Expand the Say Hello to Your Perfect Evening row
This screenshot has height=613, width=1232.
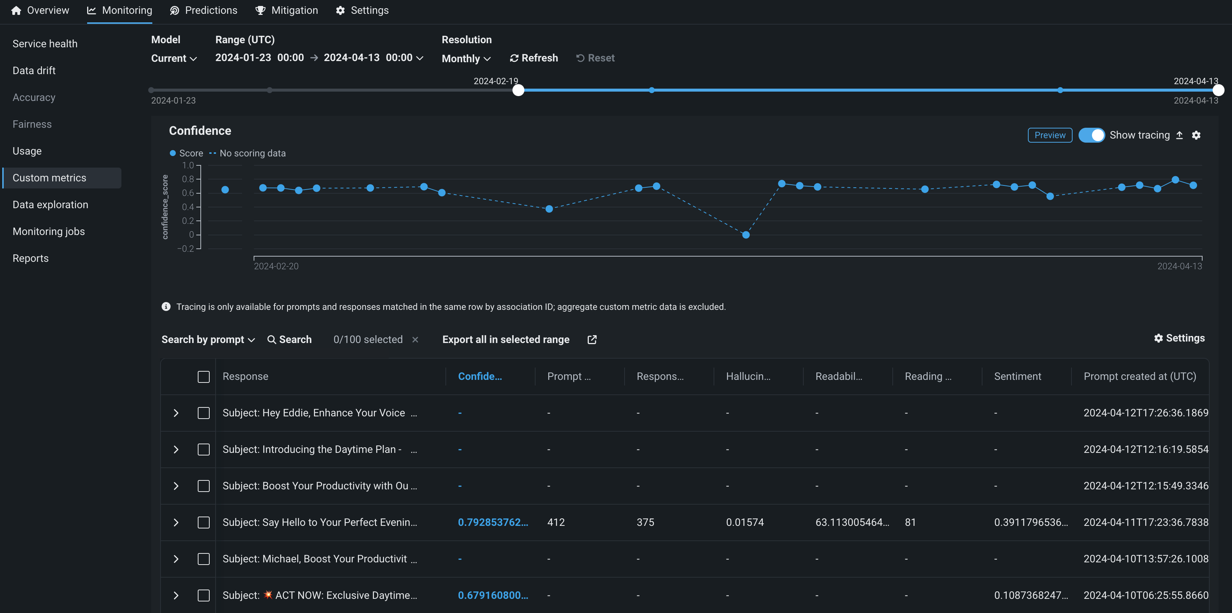(x=176, y=522)
